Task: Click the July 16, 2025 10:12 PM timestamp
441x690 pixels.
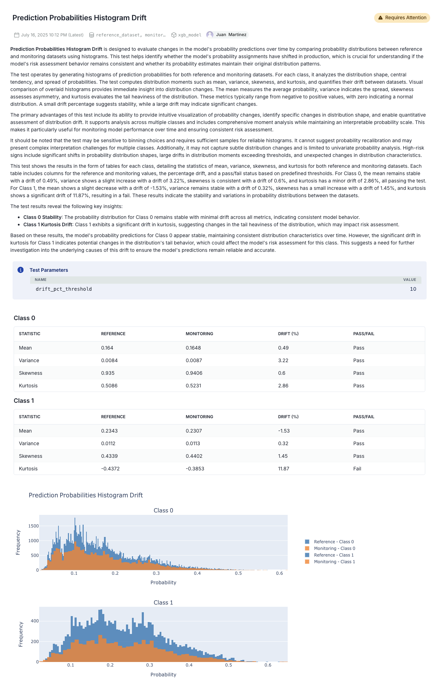Action: pos(52,35)
